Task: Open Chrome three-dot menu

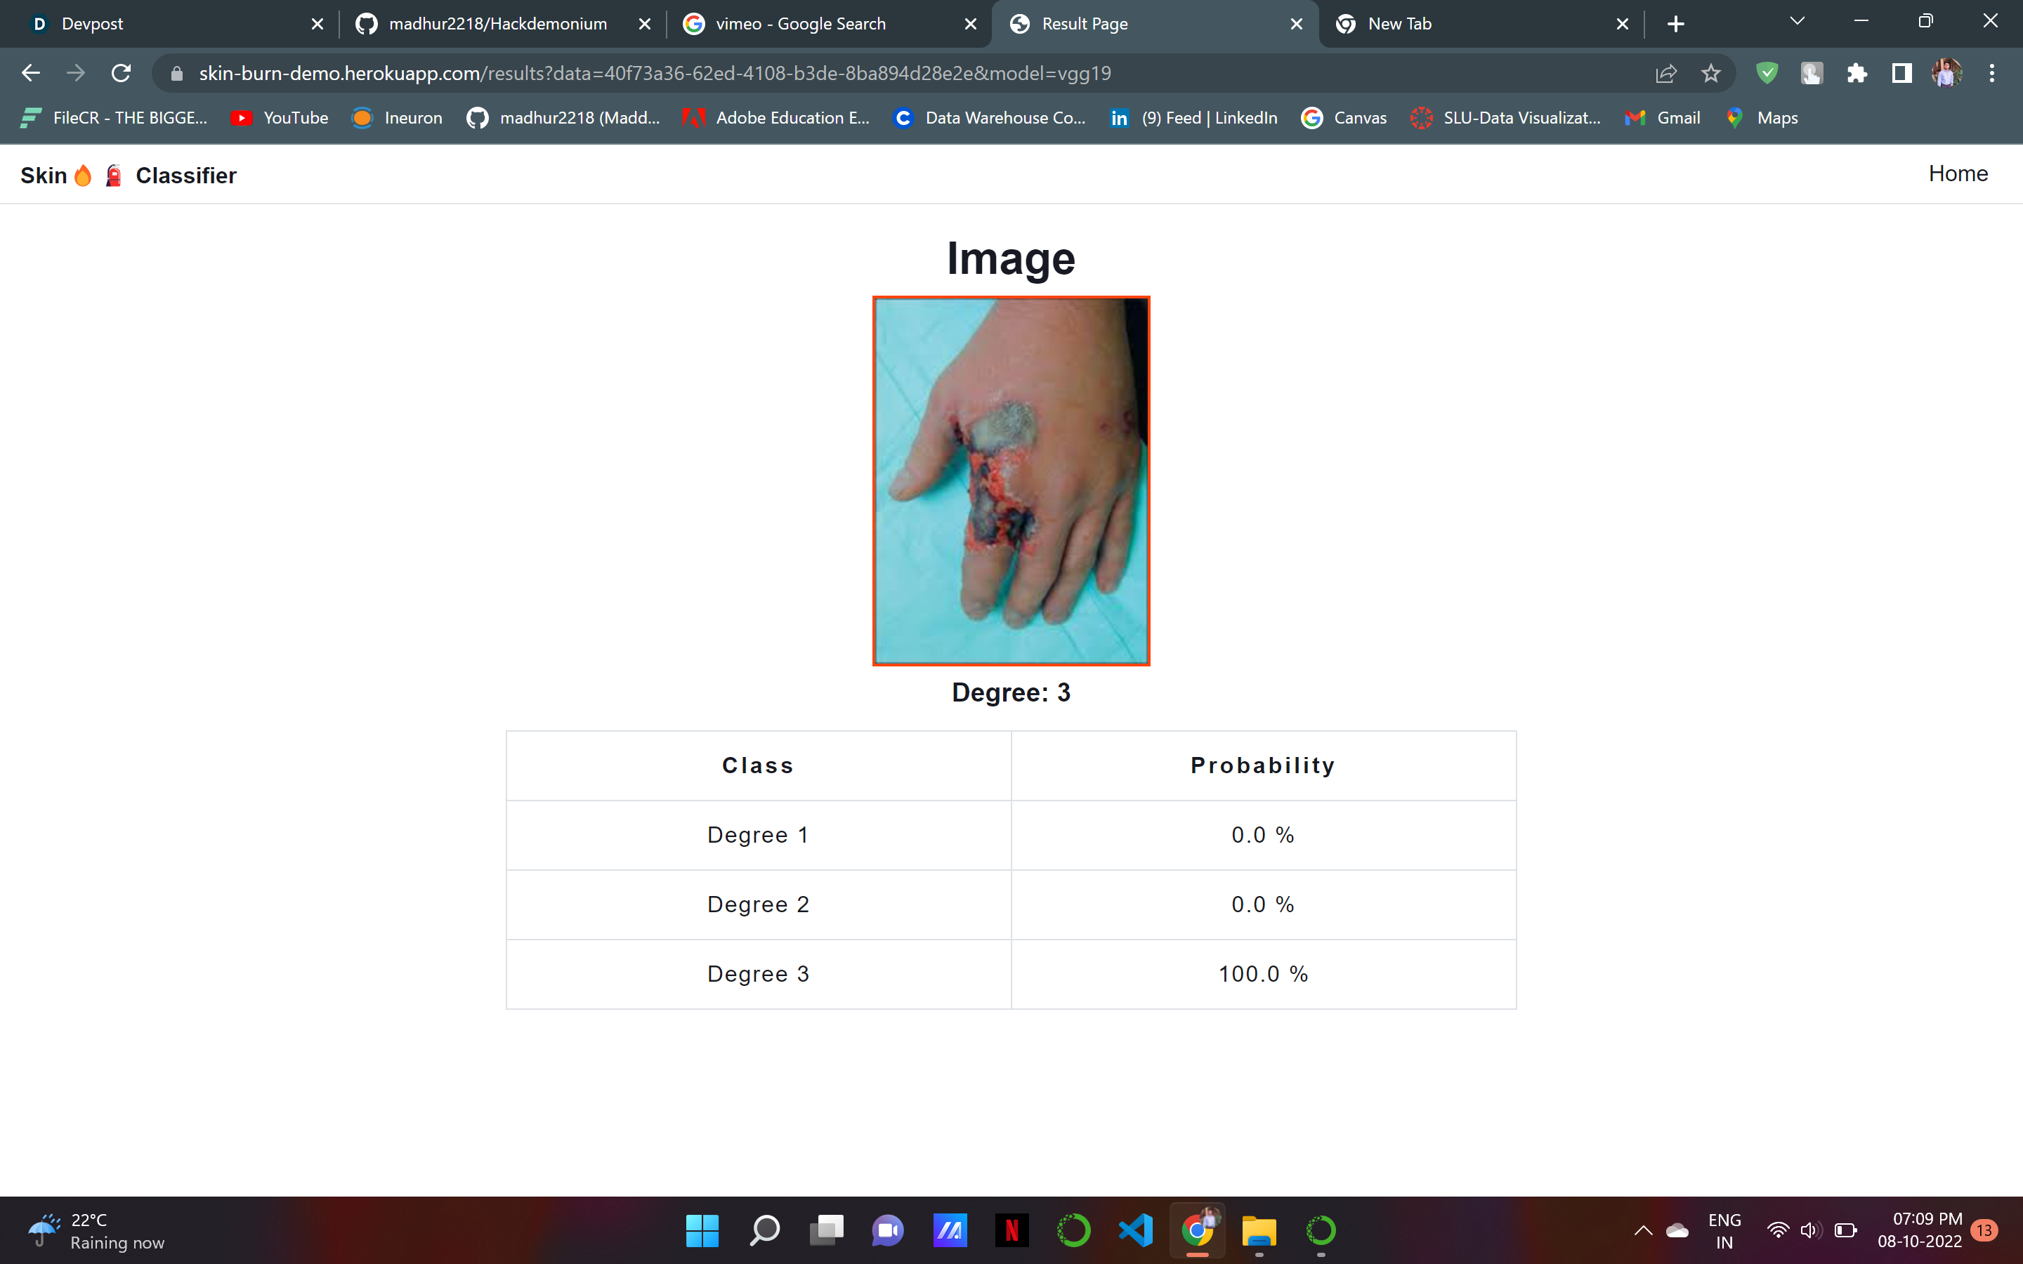Action: click(1992, 74)
